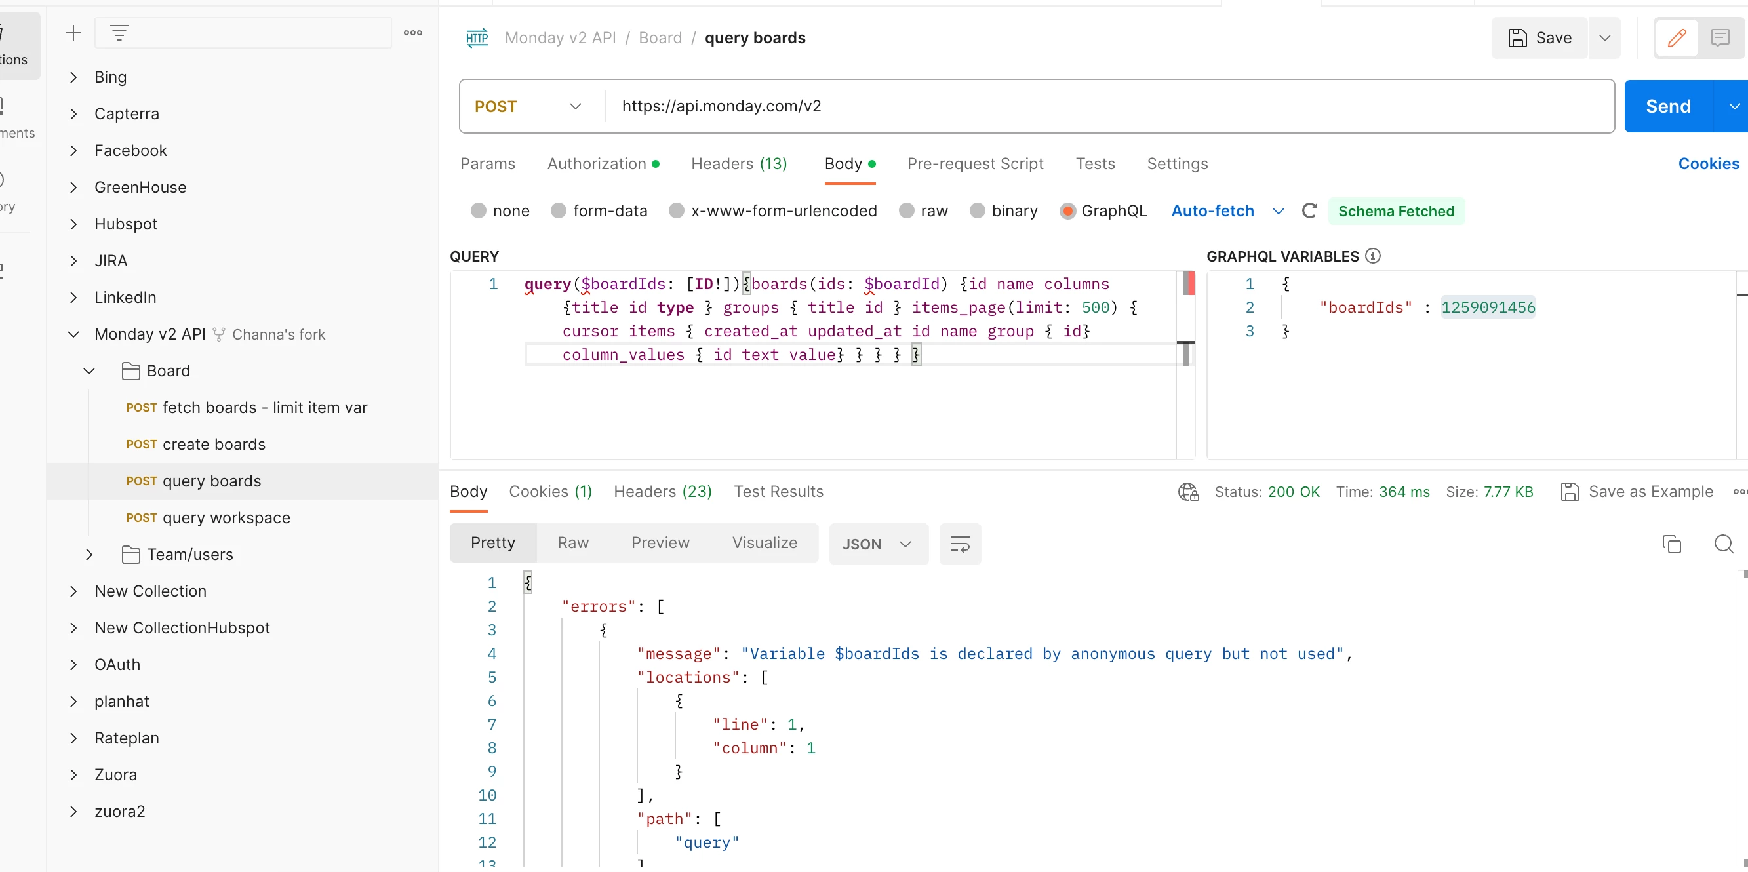Open the Auto-fetch dropdown chevron

[1279, 211]
